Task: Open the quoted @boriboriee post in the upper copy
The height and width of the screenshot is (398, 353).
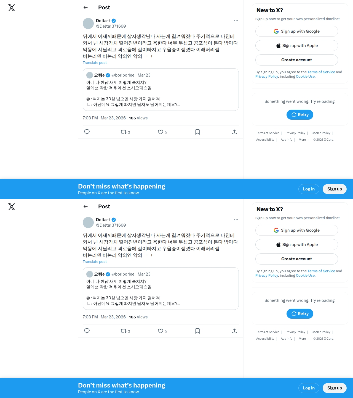Action: (x=161, y=90)
